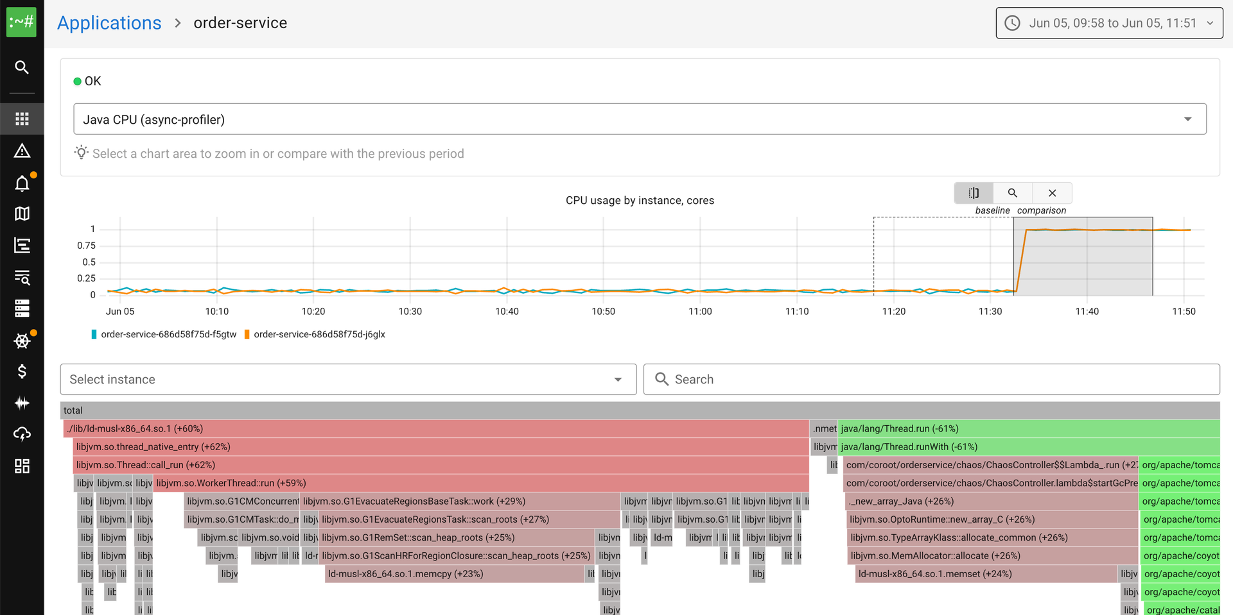The width and height of the screenshot is (1233, 615).
Task: Click the comparison shaded chart region
Action: pyautogui.click(x=1083, y=257)
